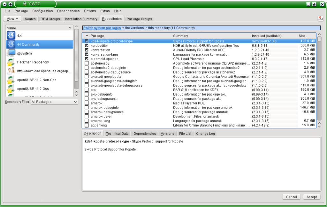Click the download.opensuse.org repository people icon
Image resolution: width=327 pixels, height=207 pixels.
pyautogui.click(x=11, y=71)
